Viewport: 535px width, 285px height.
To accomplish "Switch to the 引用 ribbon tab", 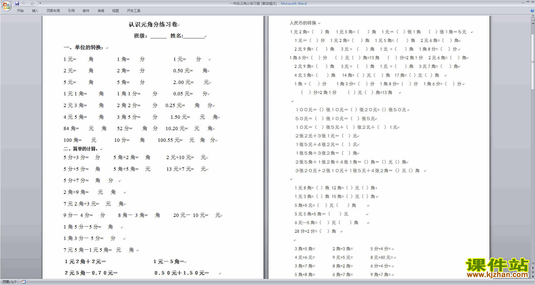I will pos(71,11).
